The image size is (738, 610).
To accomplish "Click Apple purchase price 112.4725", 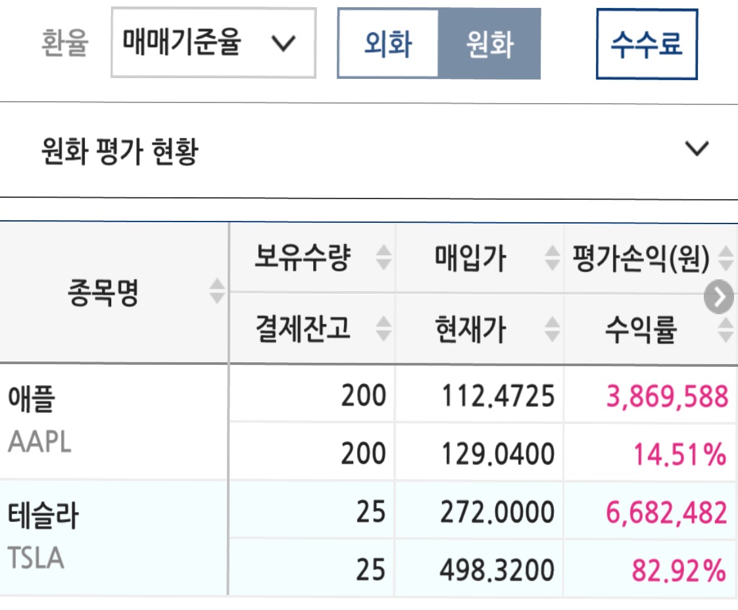I will click(498, 396).
